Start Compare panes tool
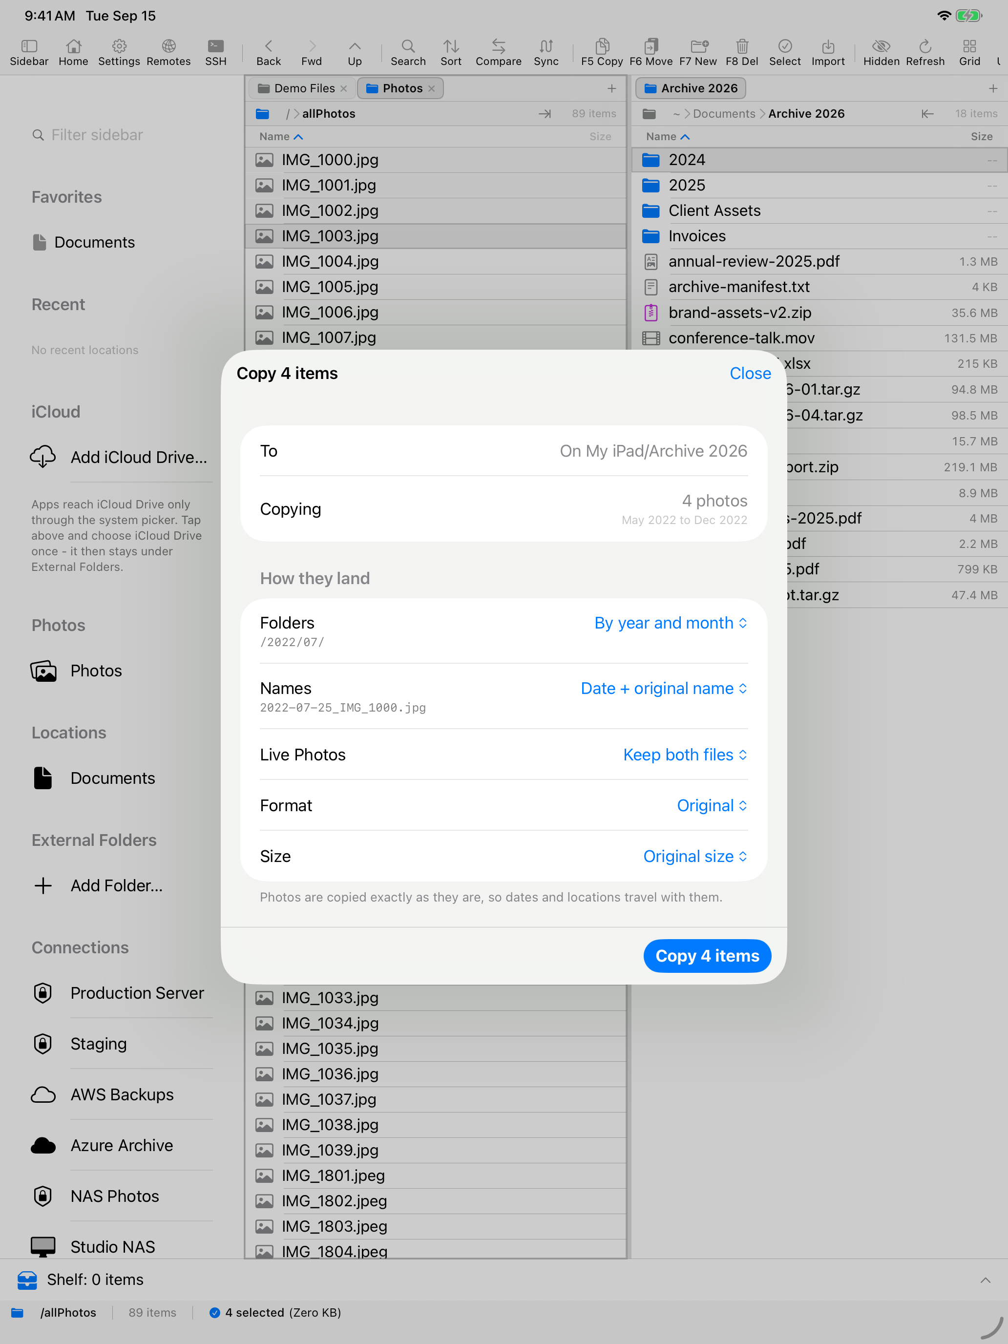The height and width of the screenshot is (1344, 1008). [x=498, y=52]
